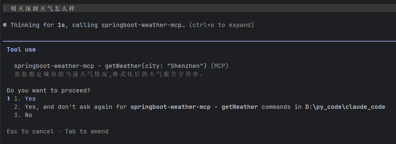396x144 pixels.
Task: Click Esc to cancel hint
Action: (30, 132)
